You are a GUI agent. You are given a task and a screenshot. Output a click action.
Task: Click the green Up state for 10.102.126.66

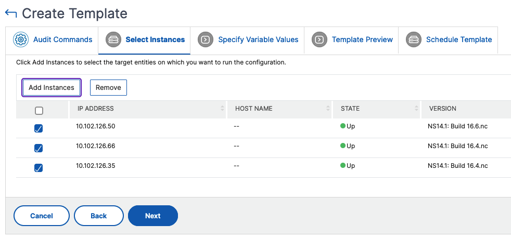pyautogui.click(x=348, y=146)
